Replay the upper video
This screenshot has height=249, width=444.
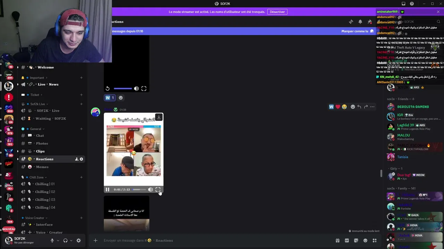click(x=108, y=89)
